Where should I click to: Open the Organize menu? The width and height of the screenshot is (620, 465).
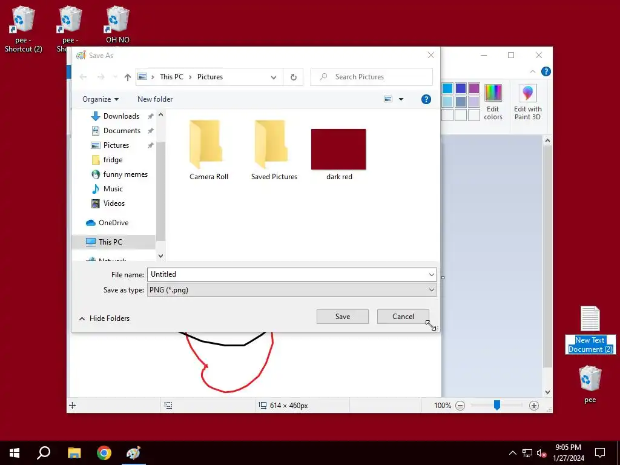point(101,99)
